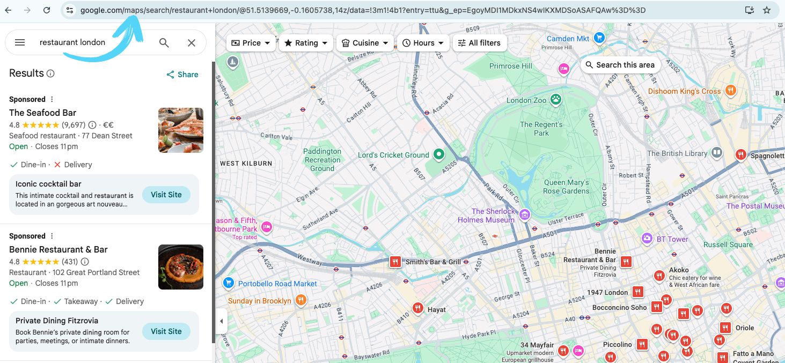Open the Hours filter dropdown

coord(423,43)
